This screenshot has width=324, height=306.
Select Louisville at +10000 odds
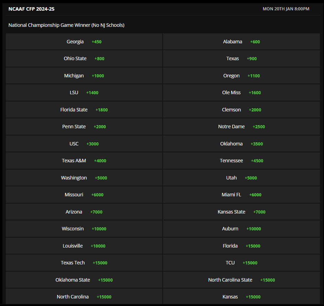pos(84,246)
